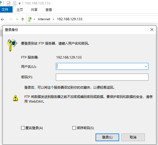Click the yellow warning icon
Image resolution: width=158 pixels, height=145 pixels.
point(15,98)
